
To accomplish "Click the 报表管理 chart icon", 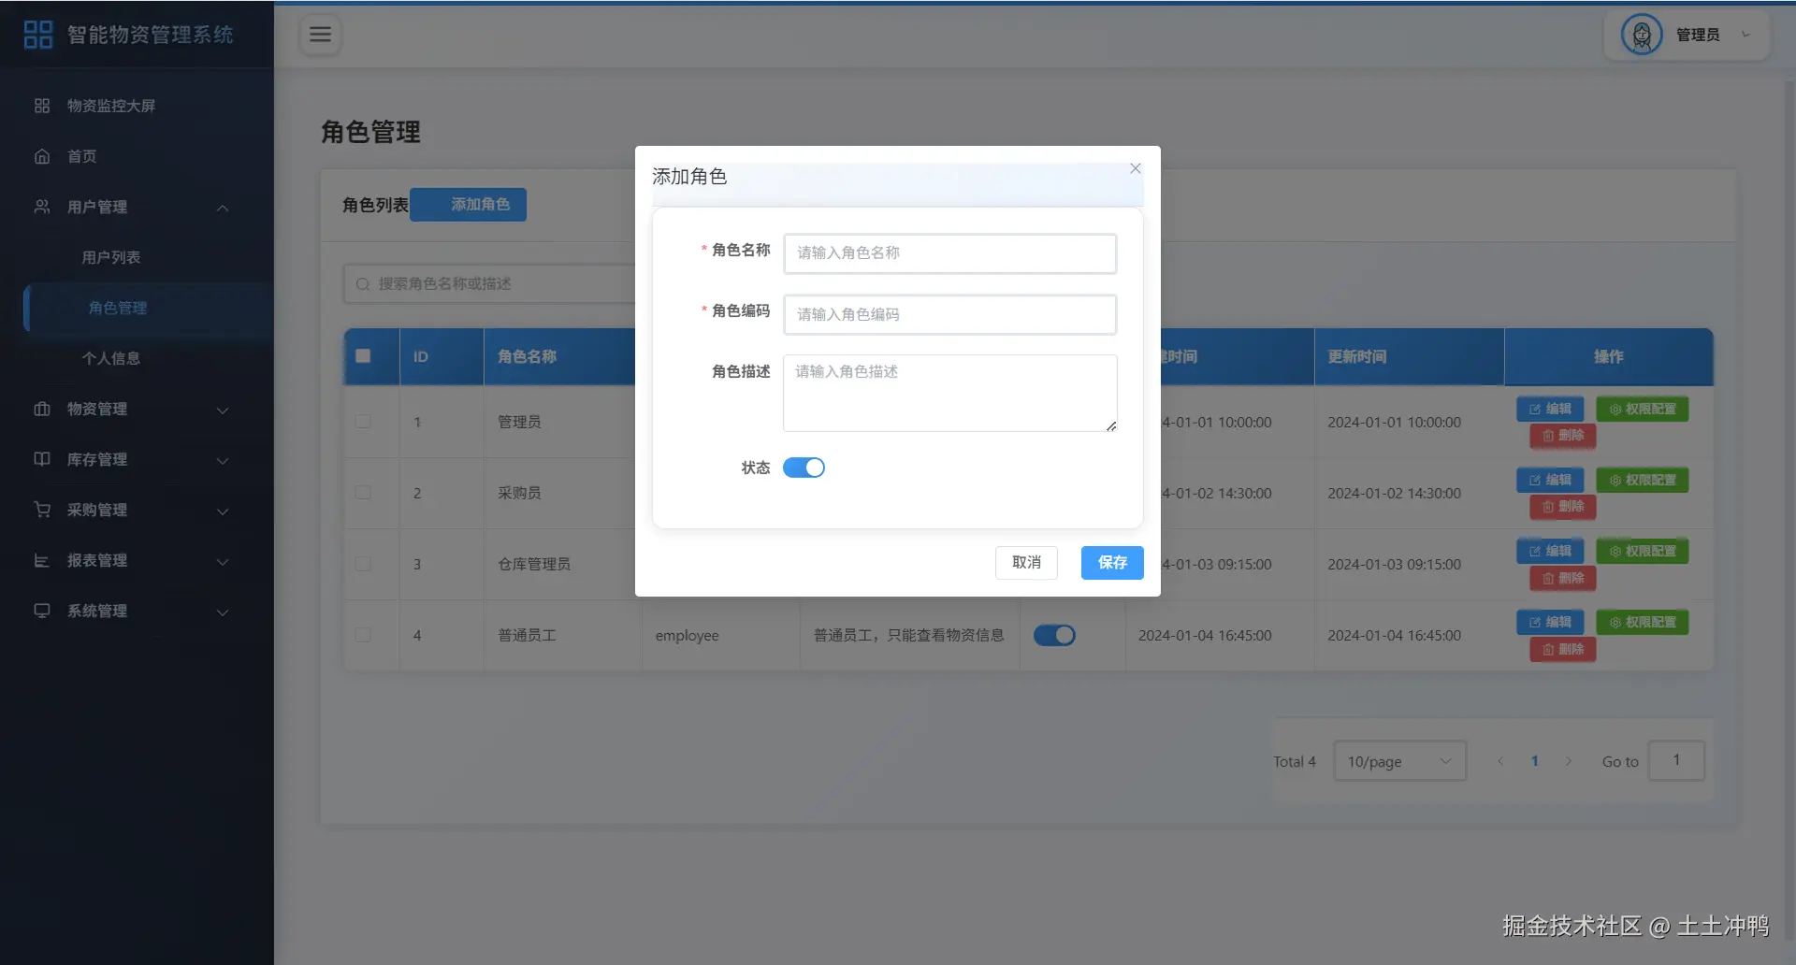I will click(42, 560).
